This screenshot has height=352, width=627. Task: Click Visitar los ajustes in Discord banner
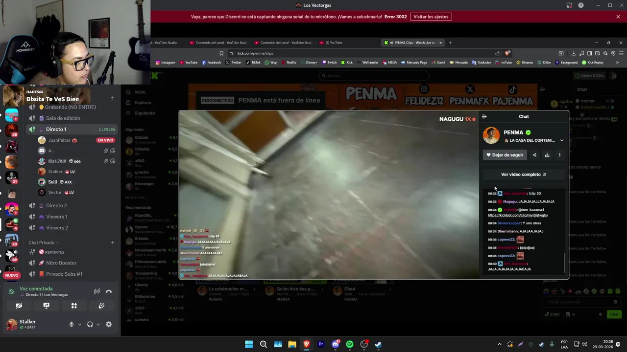[x=431, y=17]
